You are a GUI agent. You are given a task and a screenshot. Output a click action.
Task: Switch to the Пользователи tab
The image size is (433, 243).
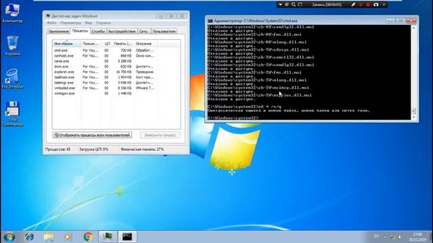pyautogui.click(x=164, y=32)
